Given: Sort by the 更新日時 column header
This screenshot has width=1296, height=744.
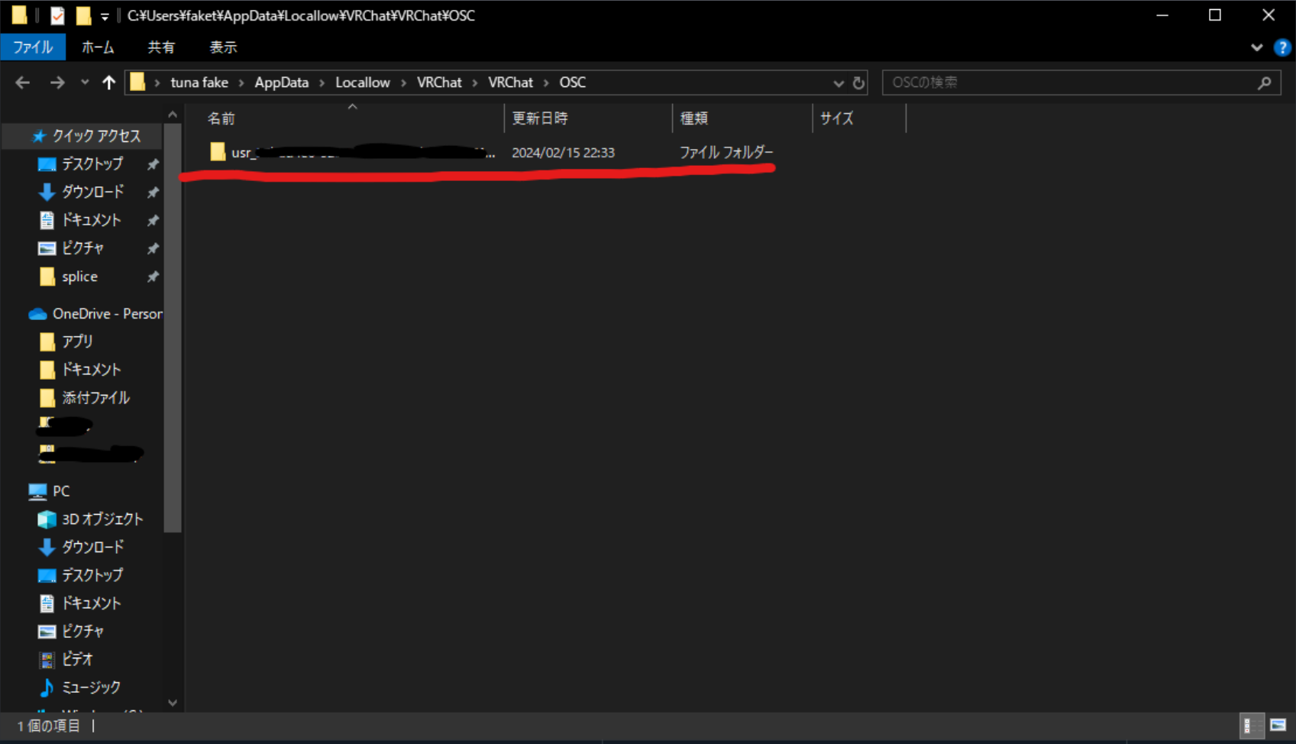Looking at the screenshot, I should click(540, 118).
